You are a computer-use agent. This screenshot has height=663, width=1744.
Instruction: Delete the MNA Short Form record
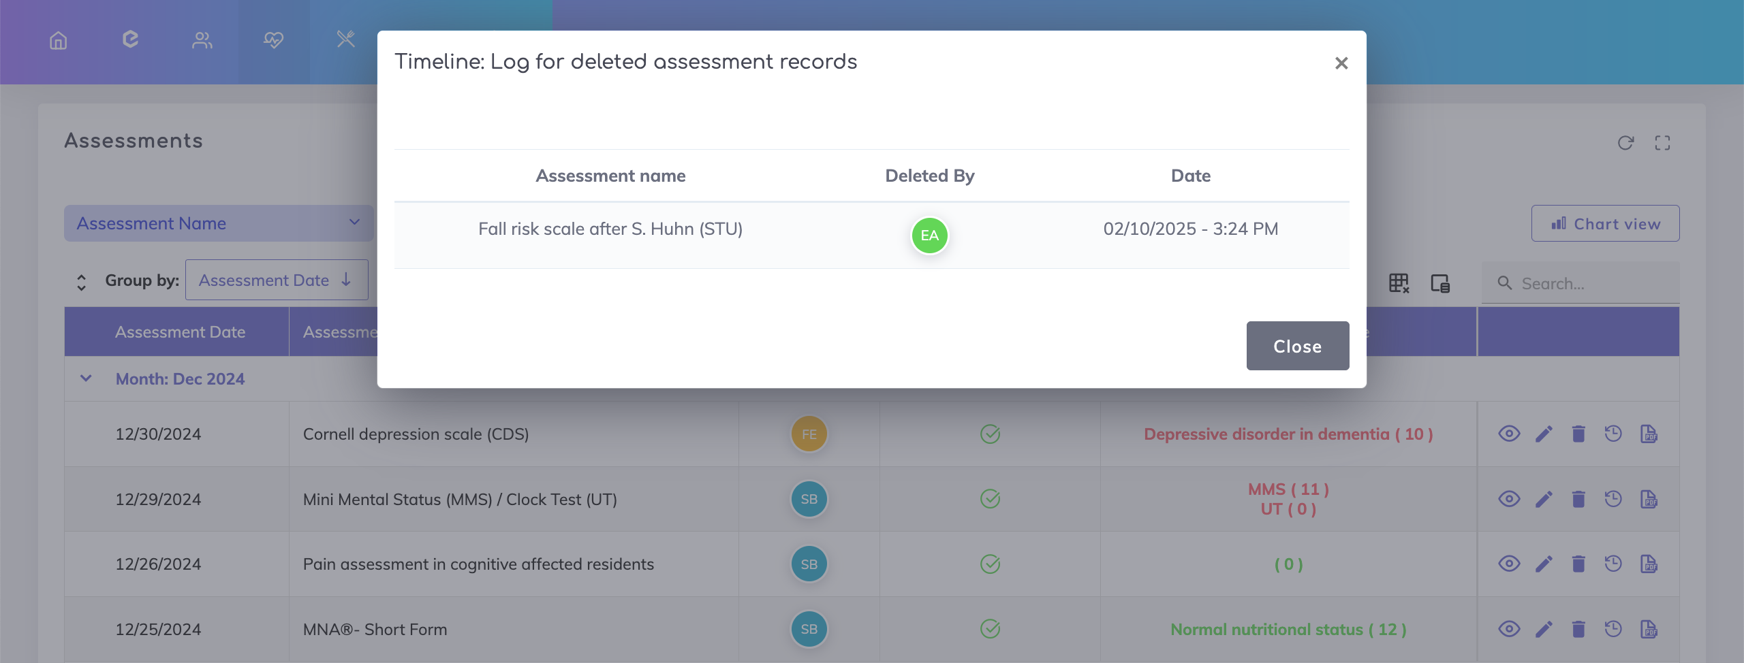pos(1578,629)
